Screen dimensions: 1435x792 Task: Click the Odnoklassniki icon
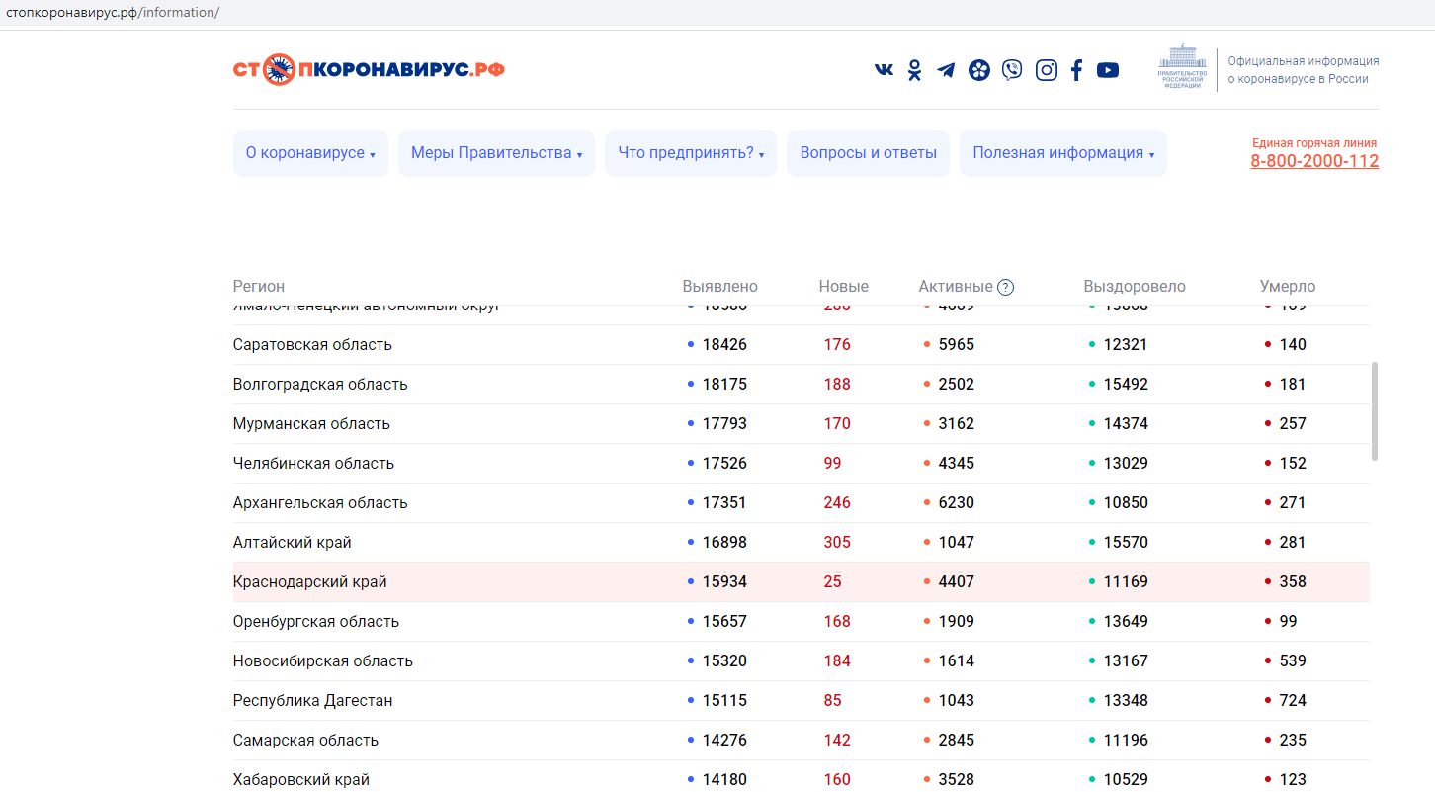914,70
